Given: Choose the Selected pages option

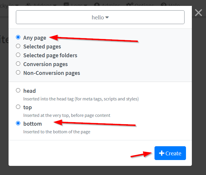Looking at the screenshot, I should click(x=18, y=46).
